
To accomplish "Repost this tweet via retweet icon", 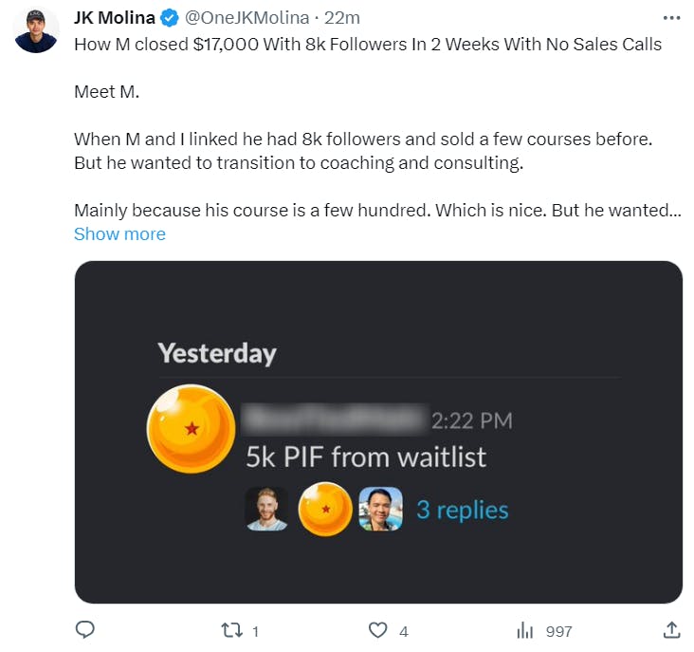I will [x=232, y=630].
